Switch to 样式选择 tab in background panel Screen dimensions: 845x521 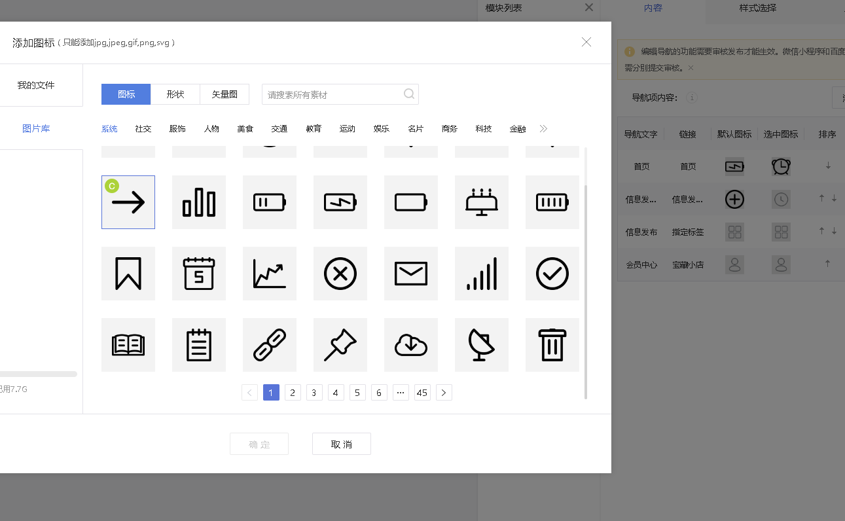(x=757, y=9)
